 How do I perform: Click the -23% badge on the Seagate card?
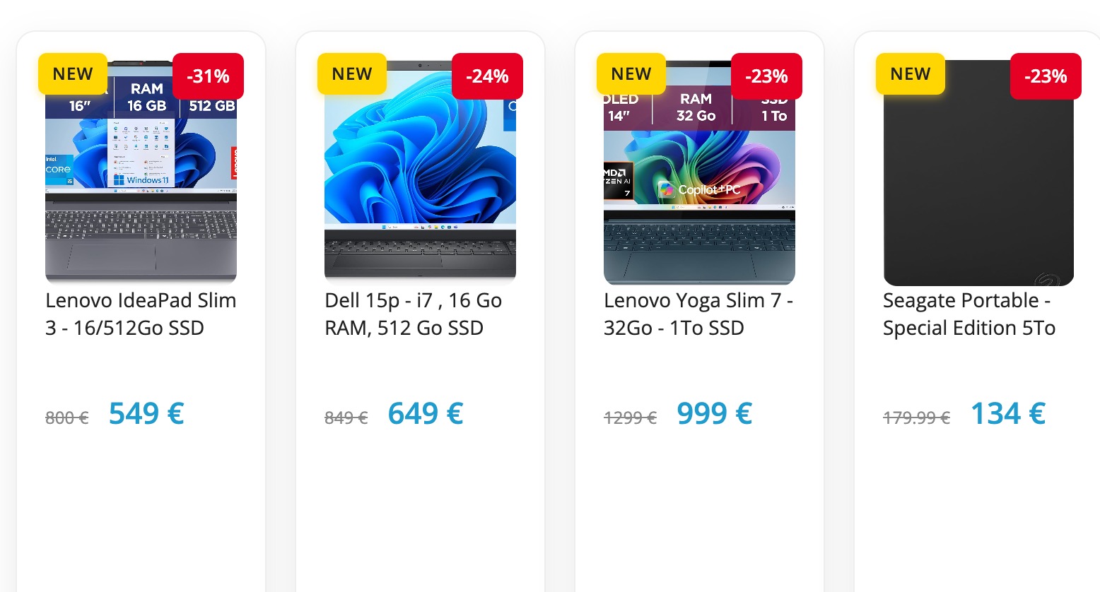pyautogui.click(x=1046, y=76)
